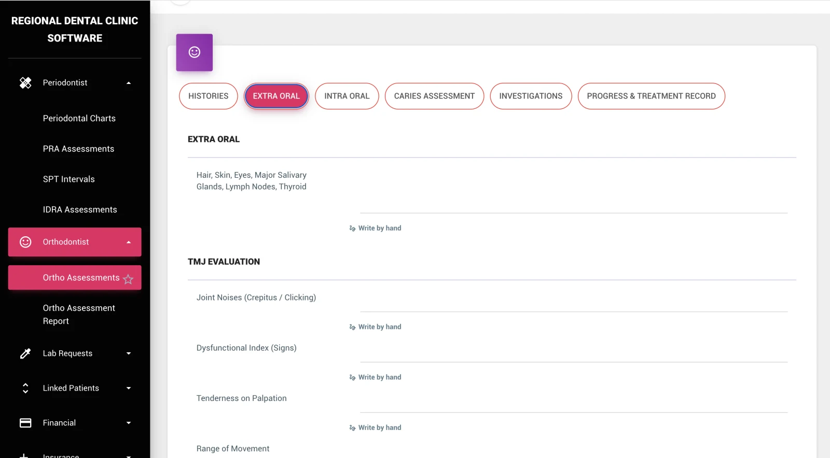Click Write by hand under Joint Noises
Image resolution: width=830 pixels, height=458 pixels.
coord(380,327)
